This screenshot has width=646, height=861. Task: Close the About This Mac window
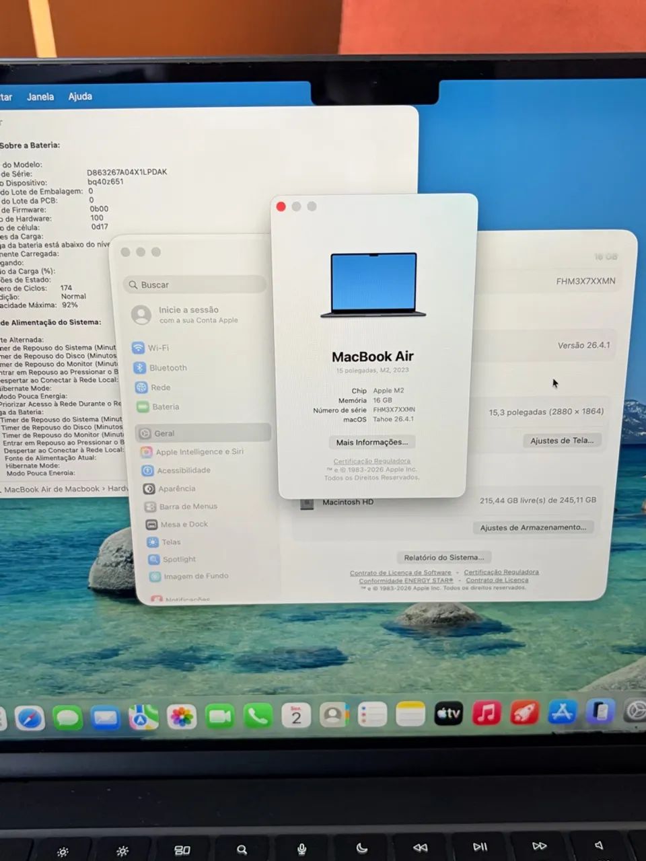click(281, 207)
